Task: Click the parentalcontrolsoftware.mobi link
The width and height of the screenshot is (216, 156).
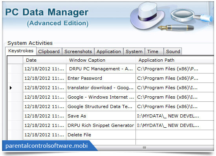Action: click(x=47, y=146)
